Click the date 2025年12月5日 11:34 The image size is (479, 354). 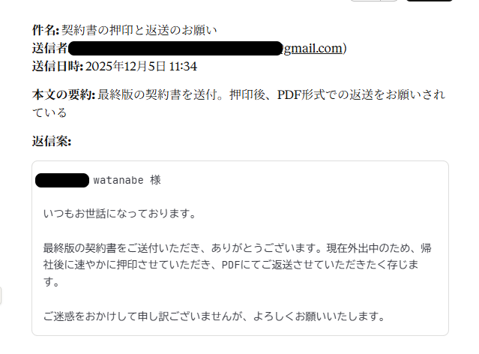coord(141,66)
